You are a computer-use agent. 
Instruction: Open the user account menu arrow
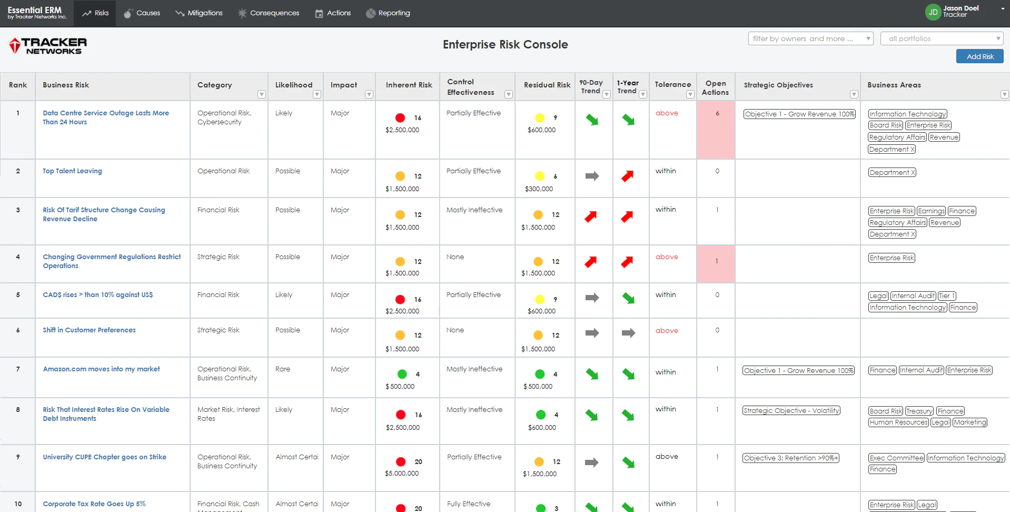pos(1002,9)
